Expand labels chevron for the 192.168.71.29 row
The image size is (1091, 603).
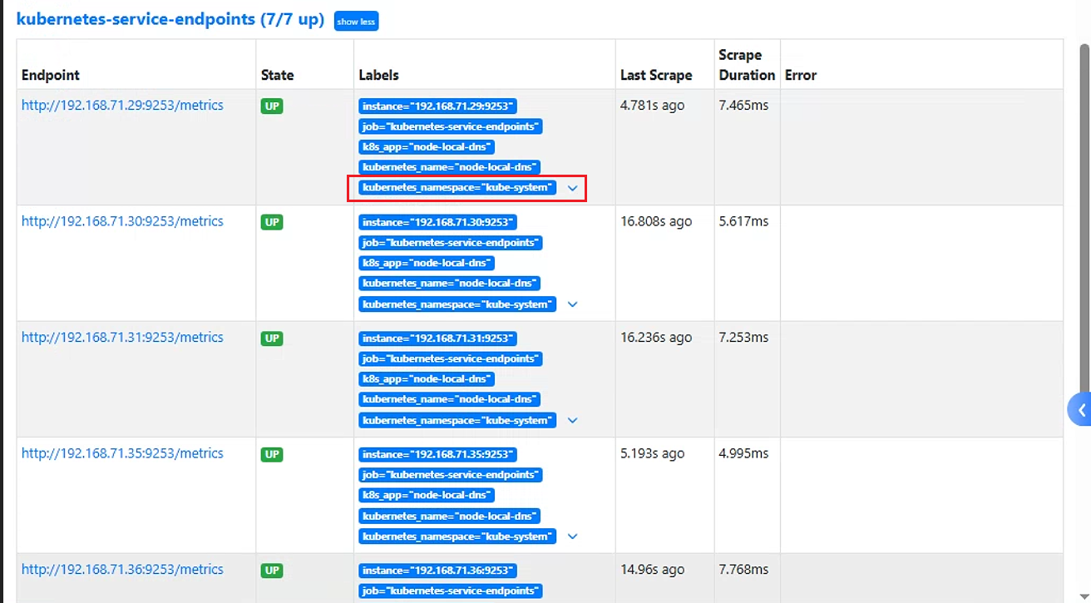(x=572, y=188)
